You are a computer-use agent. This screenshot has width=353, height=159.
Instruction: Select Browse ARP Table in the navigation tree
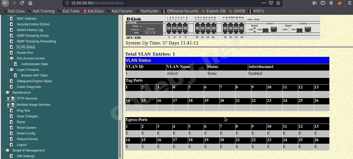[34, 75]
